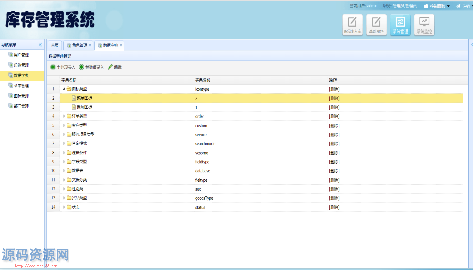Expand the 货品类型 tree node
Image resolution: width=473 pixels, height=270 pixels.
(64, 198)
